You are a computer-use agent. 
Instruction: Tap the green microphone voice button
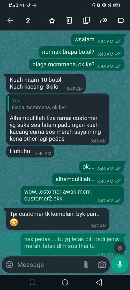[120, 265]
